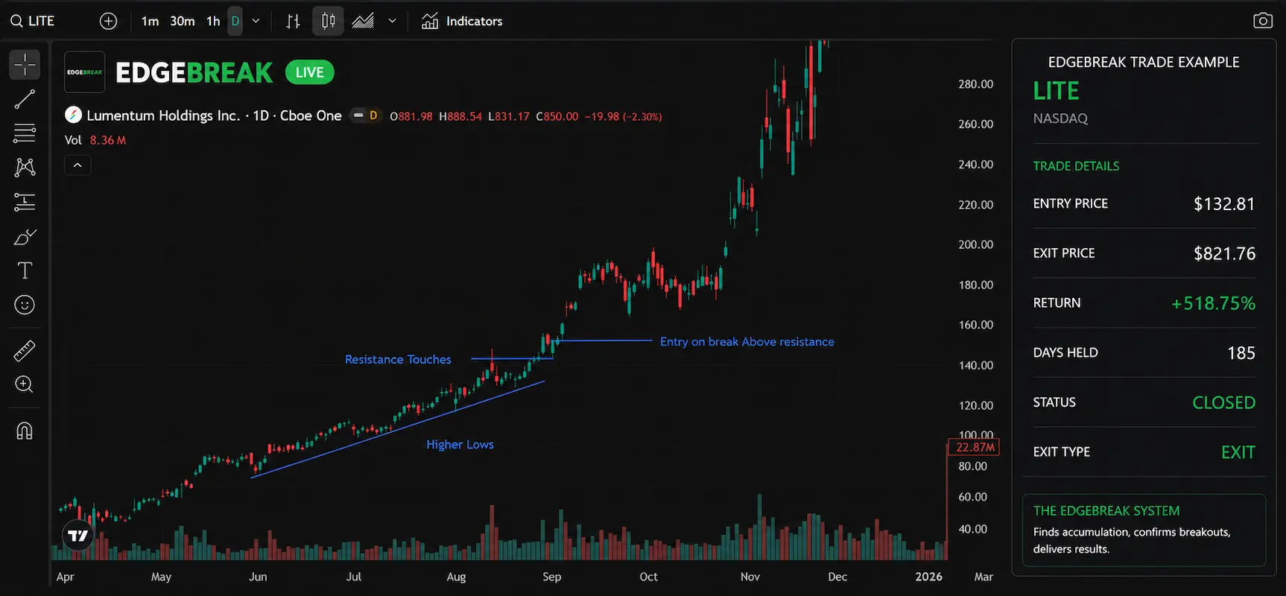Click 'THE EDGEBREAK SYSTEM' heading
The width and height of the screenshot is (1286, 596).
click(x=1106, y=510)
